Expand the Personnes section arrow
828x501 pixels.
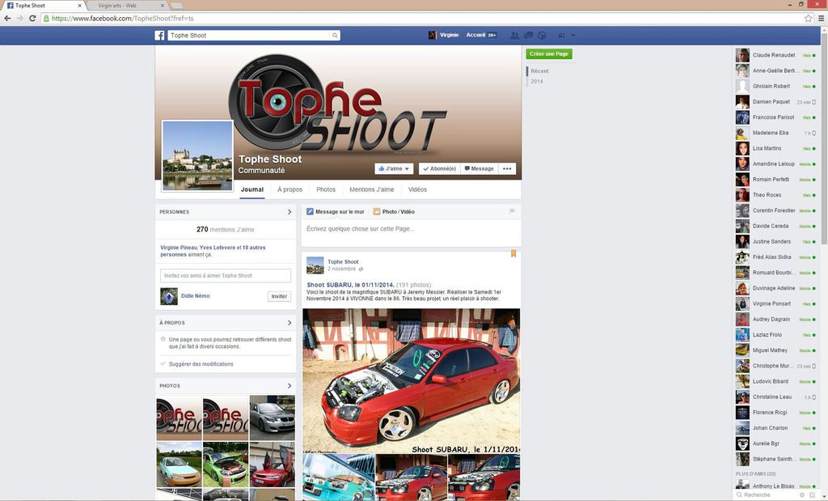(289, 212)
